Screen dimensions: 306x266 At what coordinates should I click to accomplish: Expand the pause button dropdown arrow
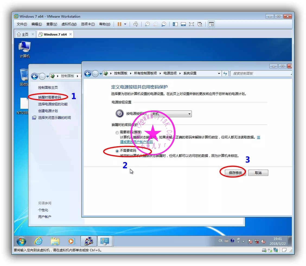125,24
